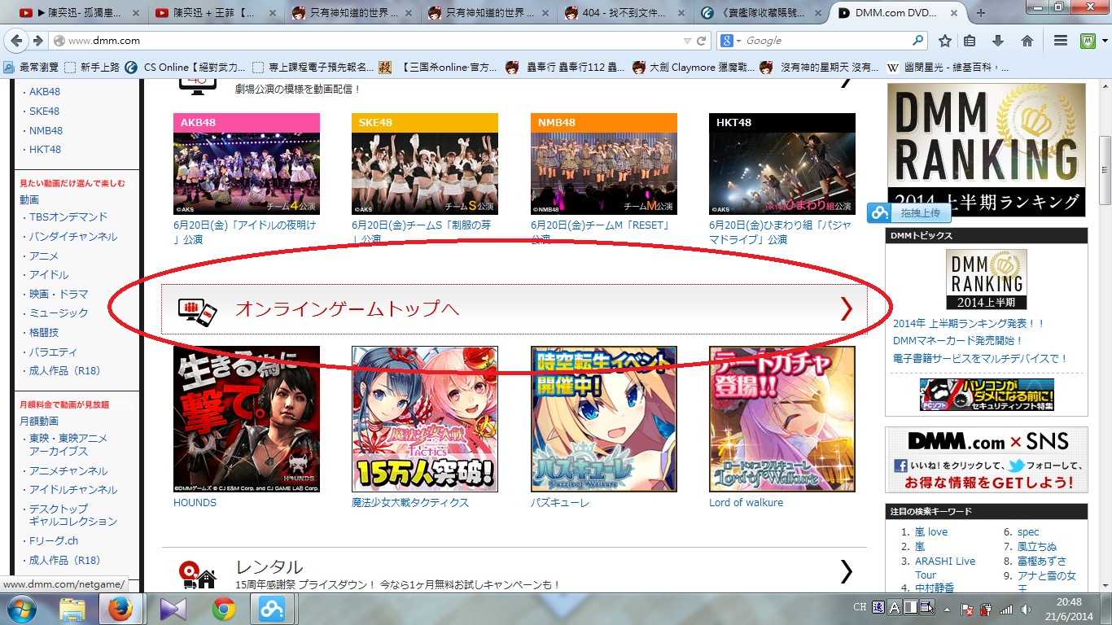Viewport: 1112px width, 625px height.
Task: Open a new tab with the plus button
Action: pos(981,13)
